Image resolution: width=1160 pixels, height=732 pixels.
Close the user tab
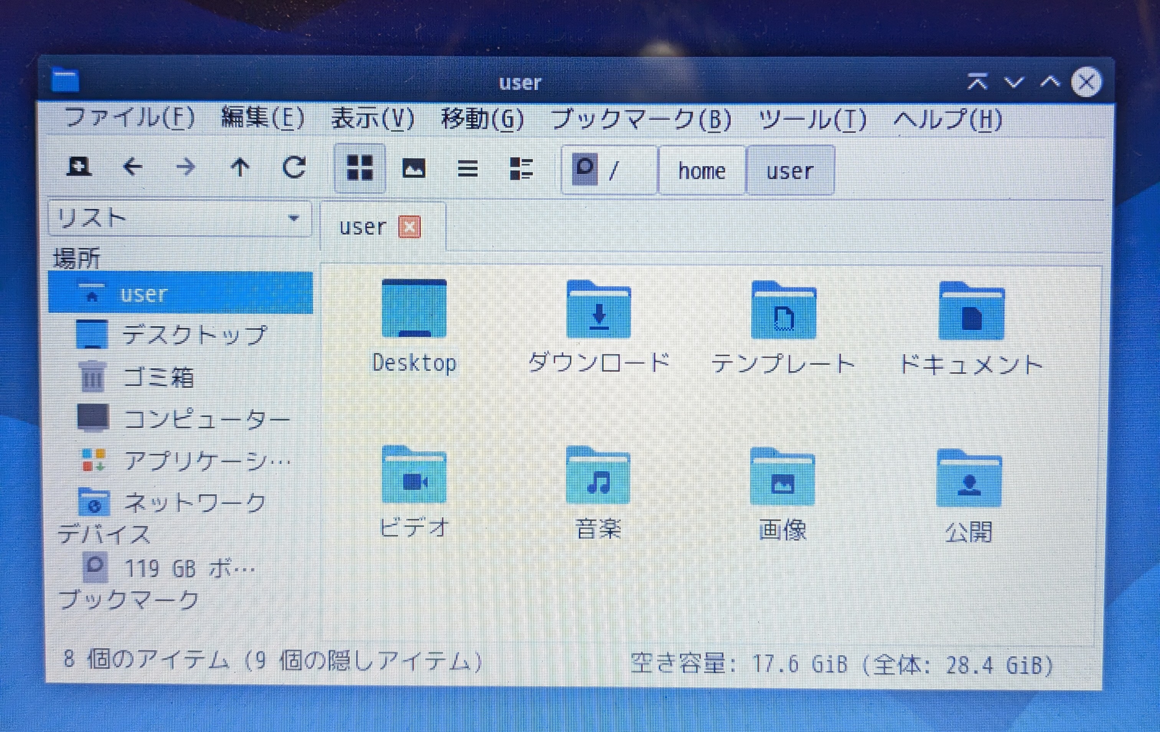coord(409,227)
